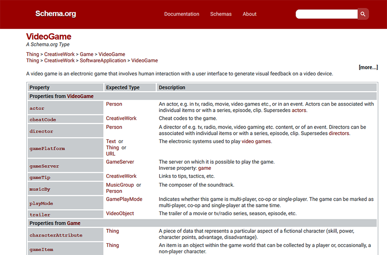Click the Game breadcrumb in first path
Screen dimensions: 387x255
click(86, 54)
